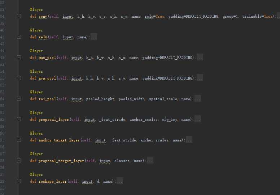
Task: Click @layer decorator above reshape_layer
Action: pyautogui.click(x=36, y=175)
